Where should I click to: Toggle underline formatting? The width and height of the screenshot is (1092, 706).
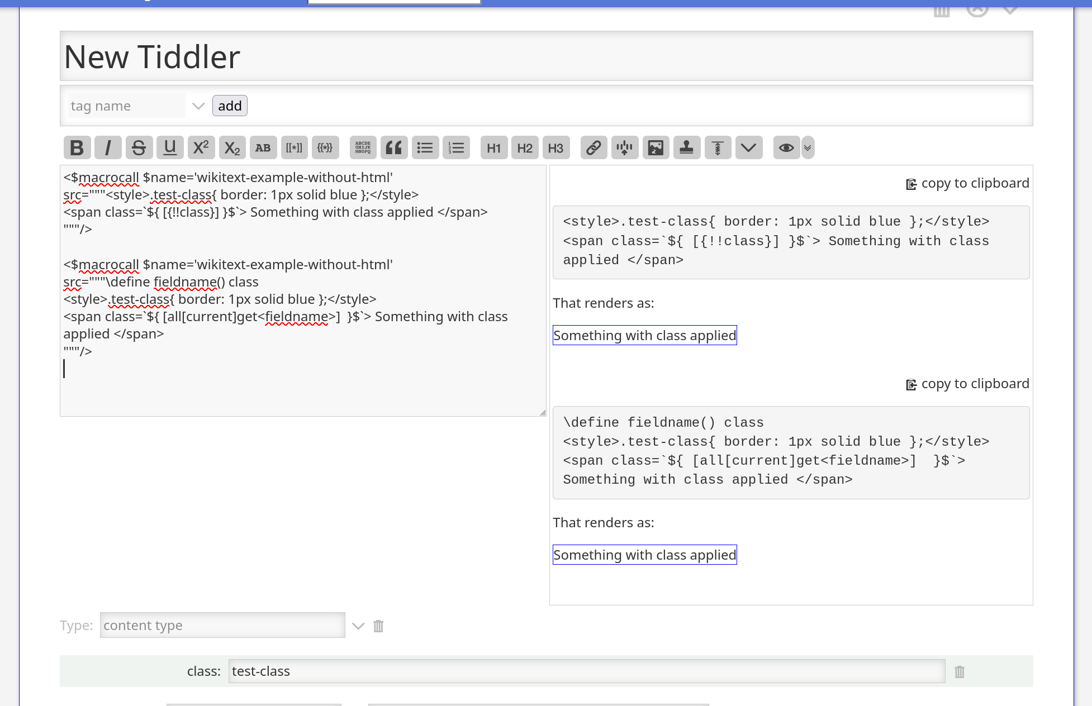point(170,148)
